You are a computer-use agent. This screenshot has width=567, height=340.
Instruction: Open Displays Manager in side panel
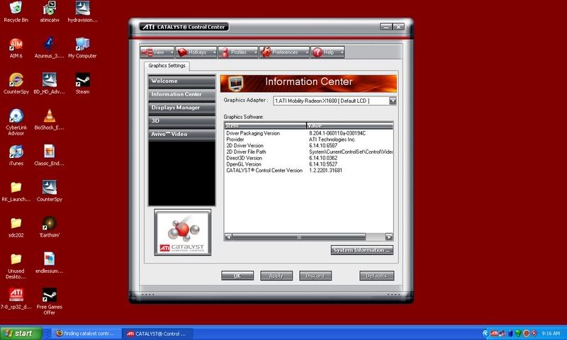(x=181, y=108)
